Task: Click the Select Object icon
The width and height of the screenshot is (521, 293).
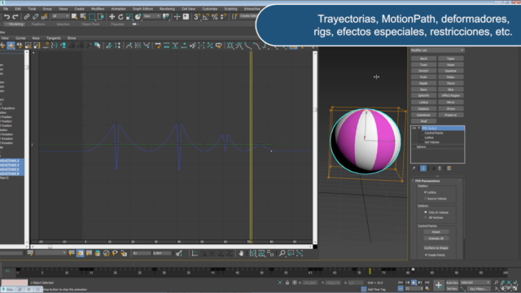Action: click(74, 16)
